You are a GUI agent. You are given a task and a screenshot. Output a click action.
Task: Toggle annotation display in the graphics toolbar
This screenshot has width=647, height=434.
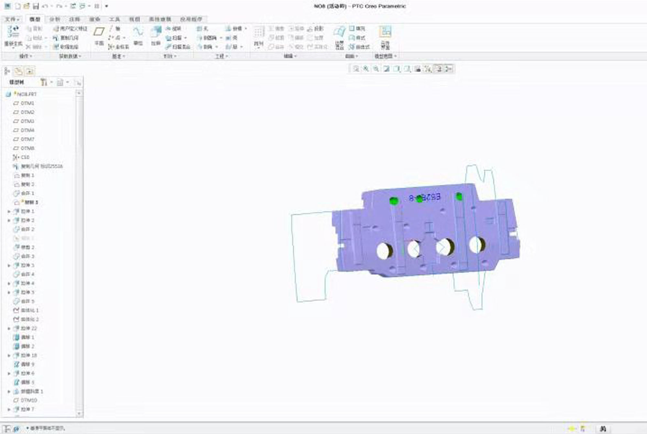click(x=438, y=69)
